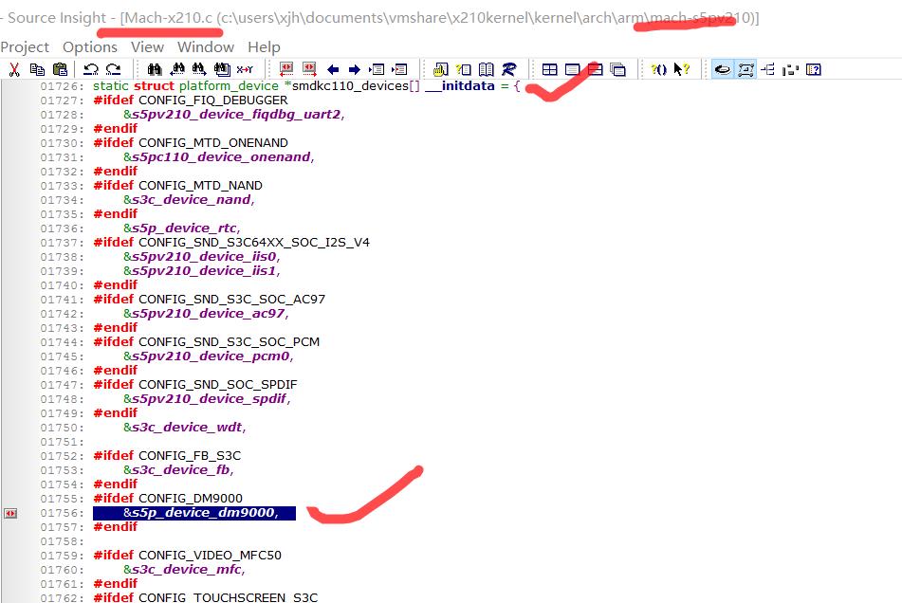This screenshot has width=902, height=603.
Task: Click s3c_device_nand symbol
Action: coord(191,199)
